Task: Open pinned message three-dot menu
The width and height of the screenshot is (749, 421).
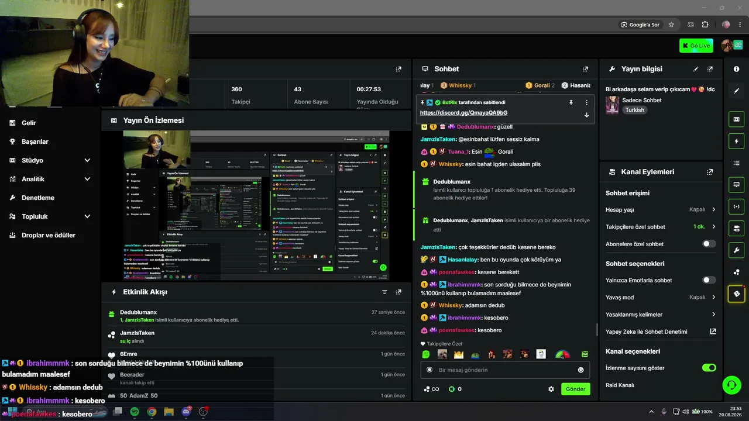Action: (586, 102)
